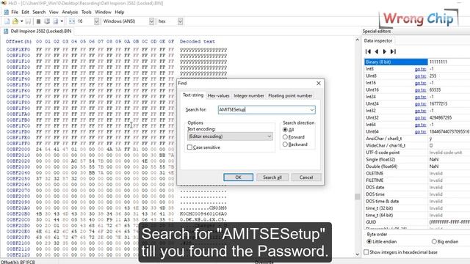Click offset 00BF2000 in hex view

pyautogui.click(x=18, y=150)
